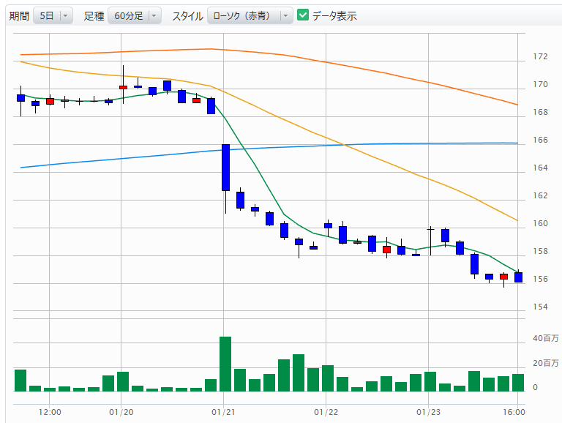Click the red candlestick just after 01/20
Viewport: 562px width, 423px height.
(x=123, y=87)
